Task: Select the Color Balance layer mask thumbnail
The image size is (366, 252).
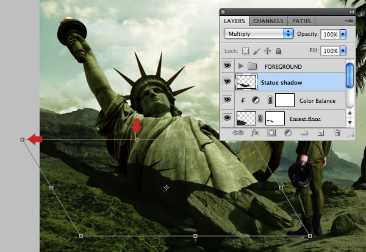Action: click(x=285, y=100)
